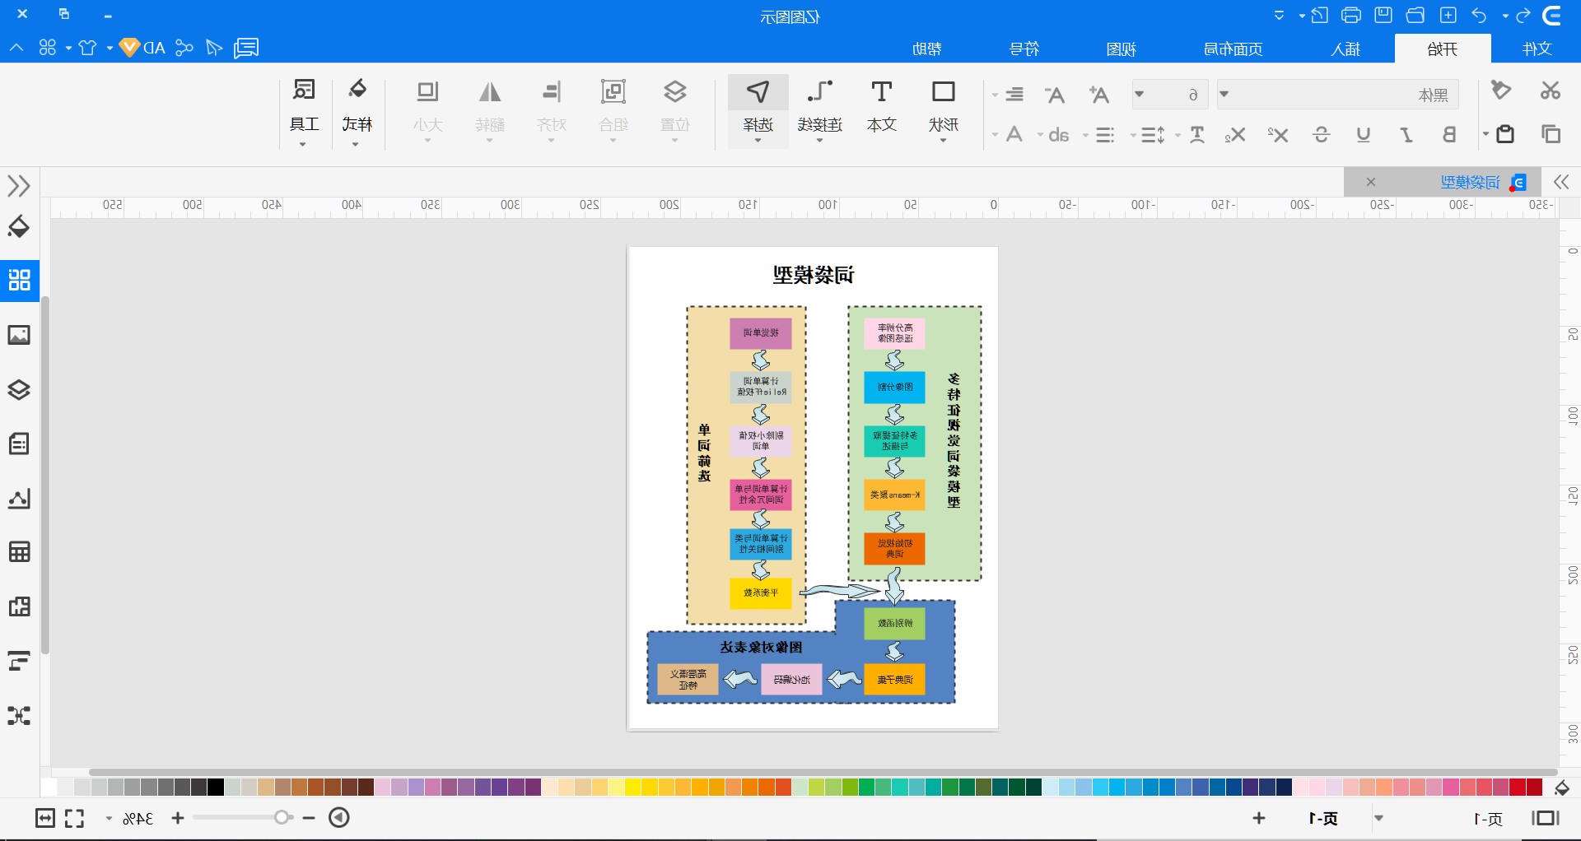Click the Format Painter brush icon

[1501, 91]
